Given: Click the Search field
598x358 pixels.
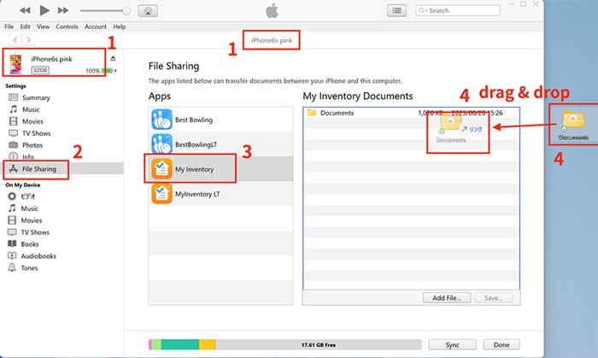Looking at the screenshot, I should 458,10.
